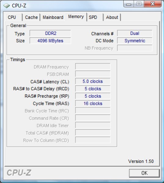Image resolution: width=164 pixels, height=183 pixels.
Task: Click the DC Mode label
Action: (x=104, y=41)
